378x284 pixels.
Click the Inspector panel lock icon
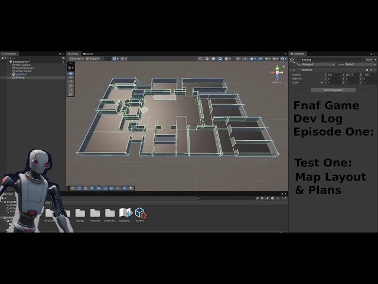tap(372, 54)
